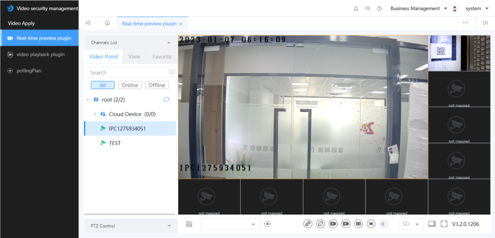The width and height of the screenshot is (495, 238).
Task: Close the Real-time preview plugin tab
Action: coord(181,24)
